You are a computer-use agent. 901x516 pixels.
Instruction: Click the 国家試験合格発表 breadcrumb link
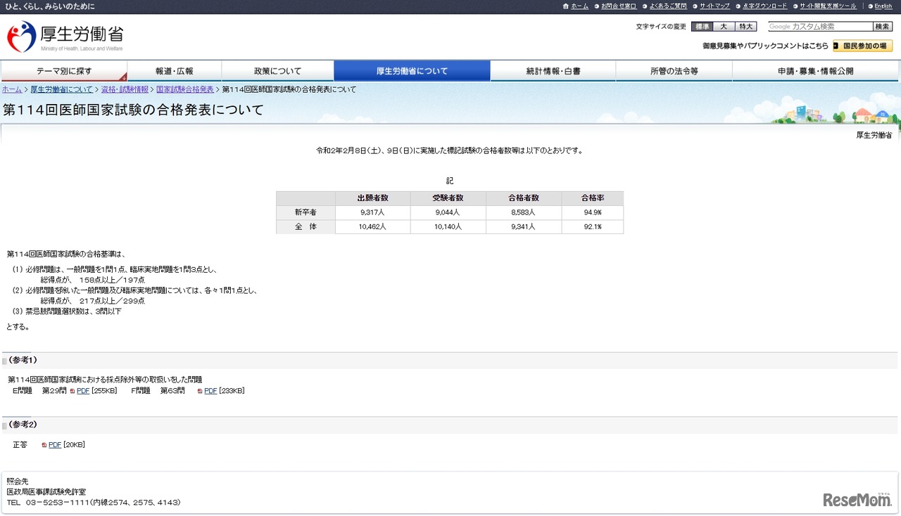pyautogui.click(x=184, y=89)
